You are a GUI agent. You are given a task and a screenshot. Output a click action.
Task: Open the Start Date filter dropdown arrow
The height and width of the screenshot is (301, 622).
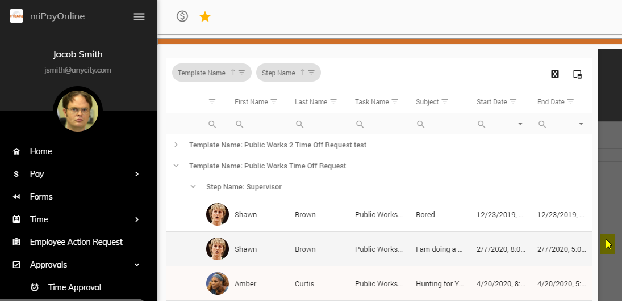click(520, 124)
